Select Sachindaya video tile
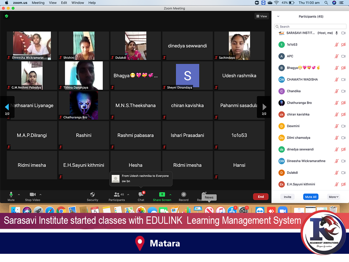This screenshot has width=349, height=262. pos(239,46)
